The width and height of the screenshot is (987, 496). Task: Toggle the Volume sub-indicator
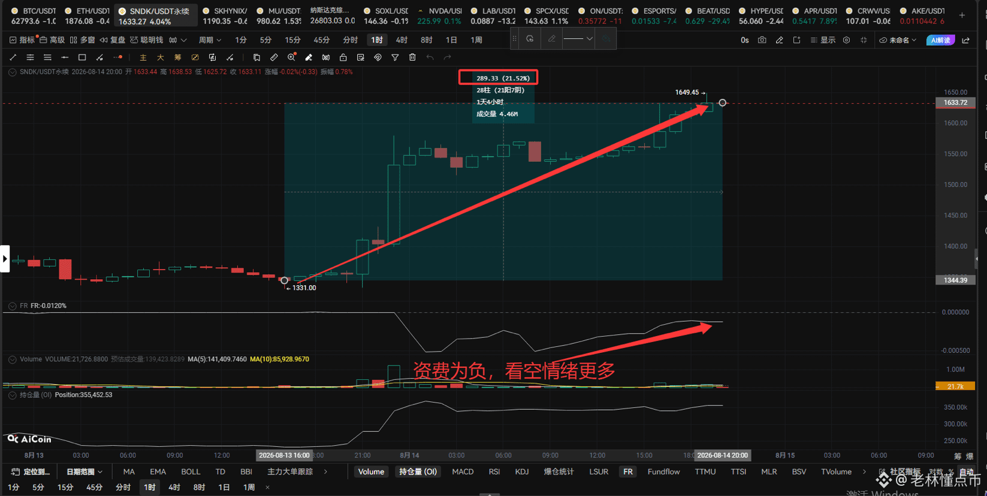coord(371,472)
